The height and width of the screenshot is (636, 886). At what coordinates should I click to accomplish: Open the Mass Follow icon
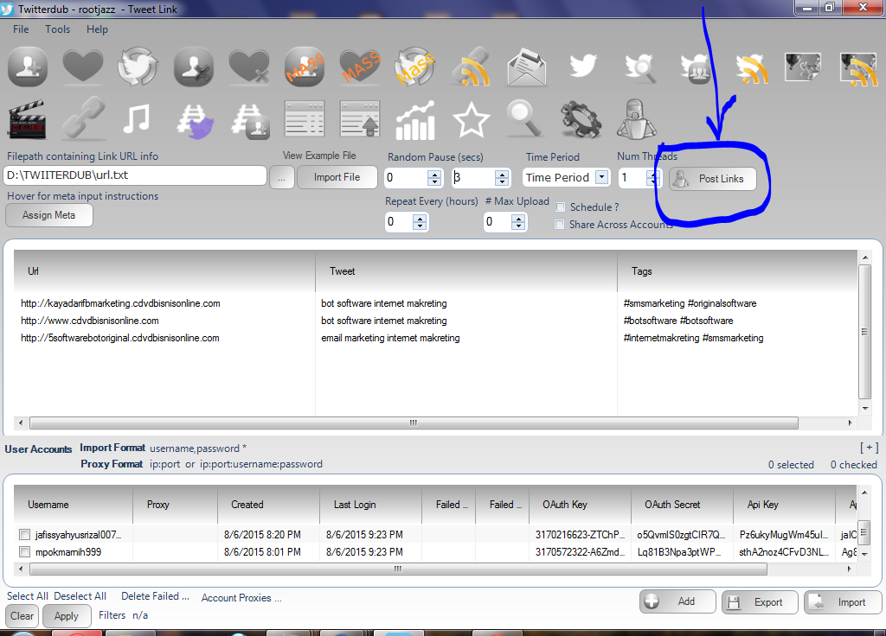coord(305,67)
